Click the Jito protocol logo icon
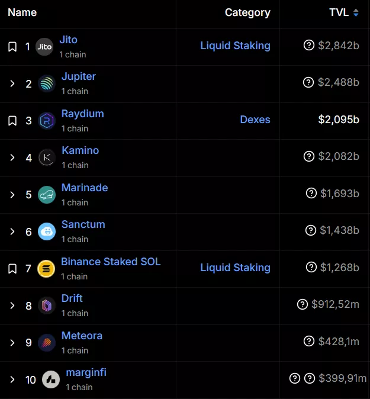This screenshot has height=399, width=370. point(44,47)
